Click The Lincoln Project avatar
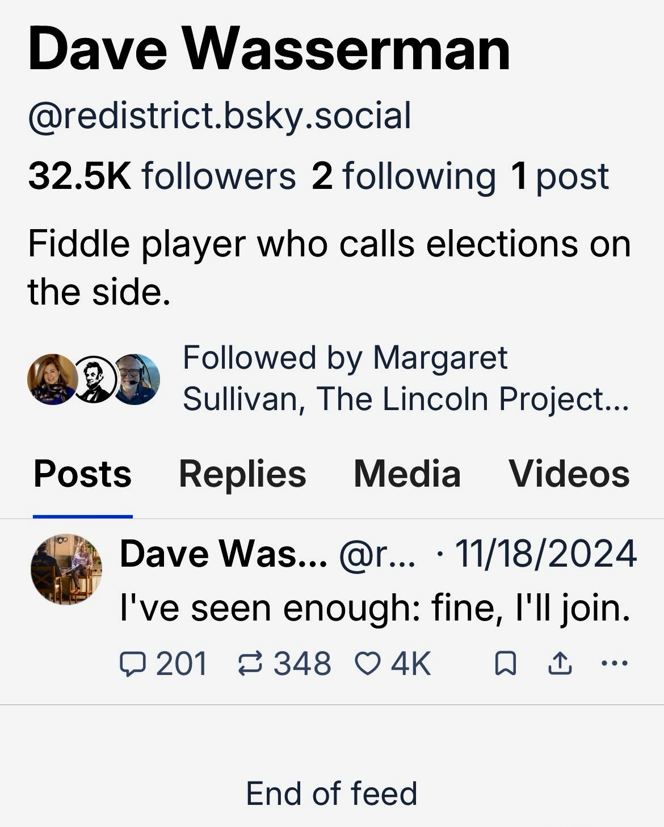The image size is (664, 827). [x=95, y=379]
